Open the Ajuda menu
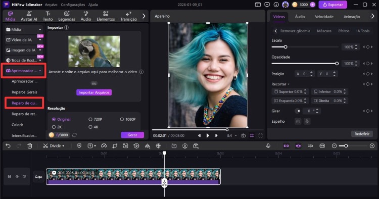Viewport: 379px width, 199px height. click(x=93, y=5)
